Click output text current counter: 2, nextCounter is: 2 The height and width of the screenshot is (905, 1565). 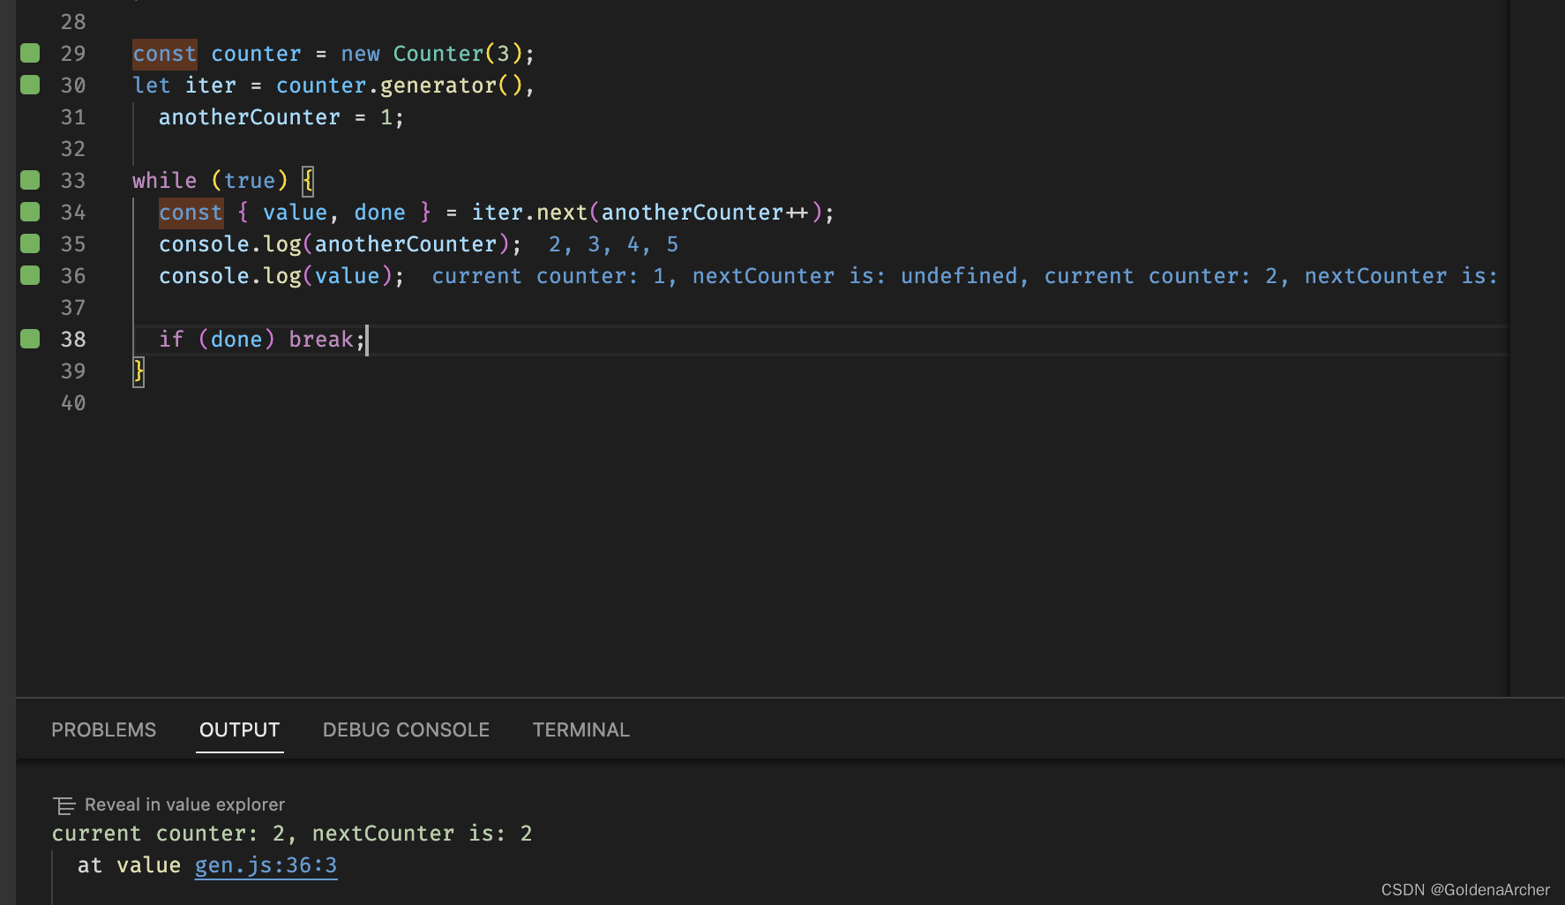pyautogui.click(x=292, y=834)
